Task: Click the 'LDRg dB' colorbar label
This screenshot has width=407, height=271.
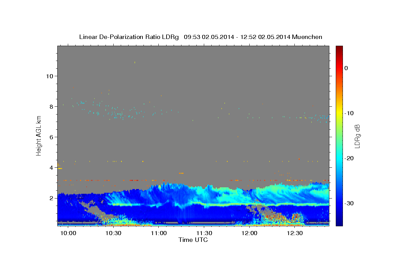Action: click(357, 136)
